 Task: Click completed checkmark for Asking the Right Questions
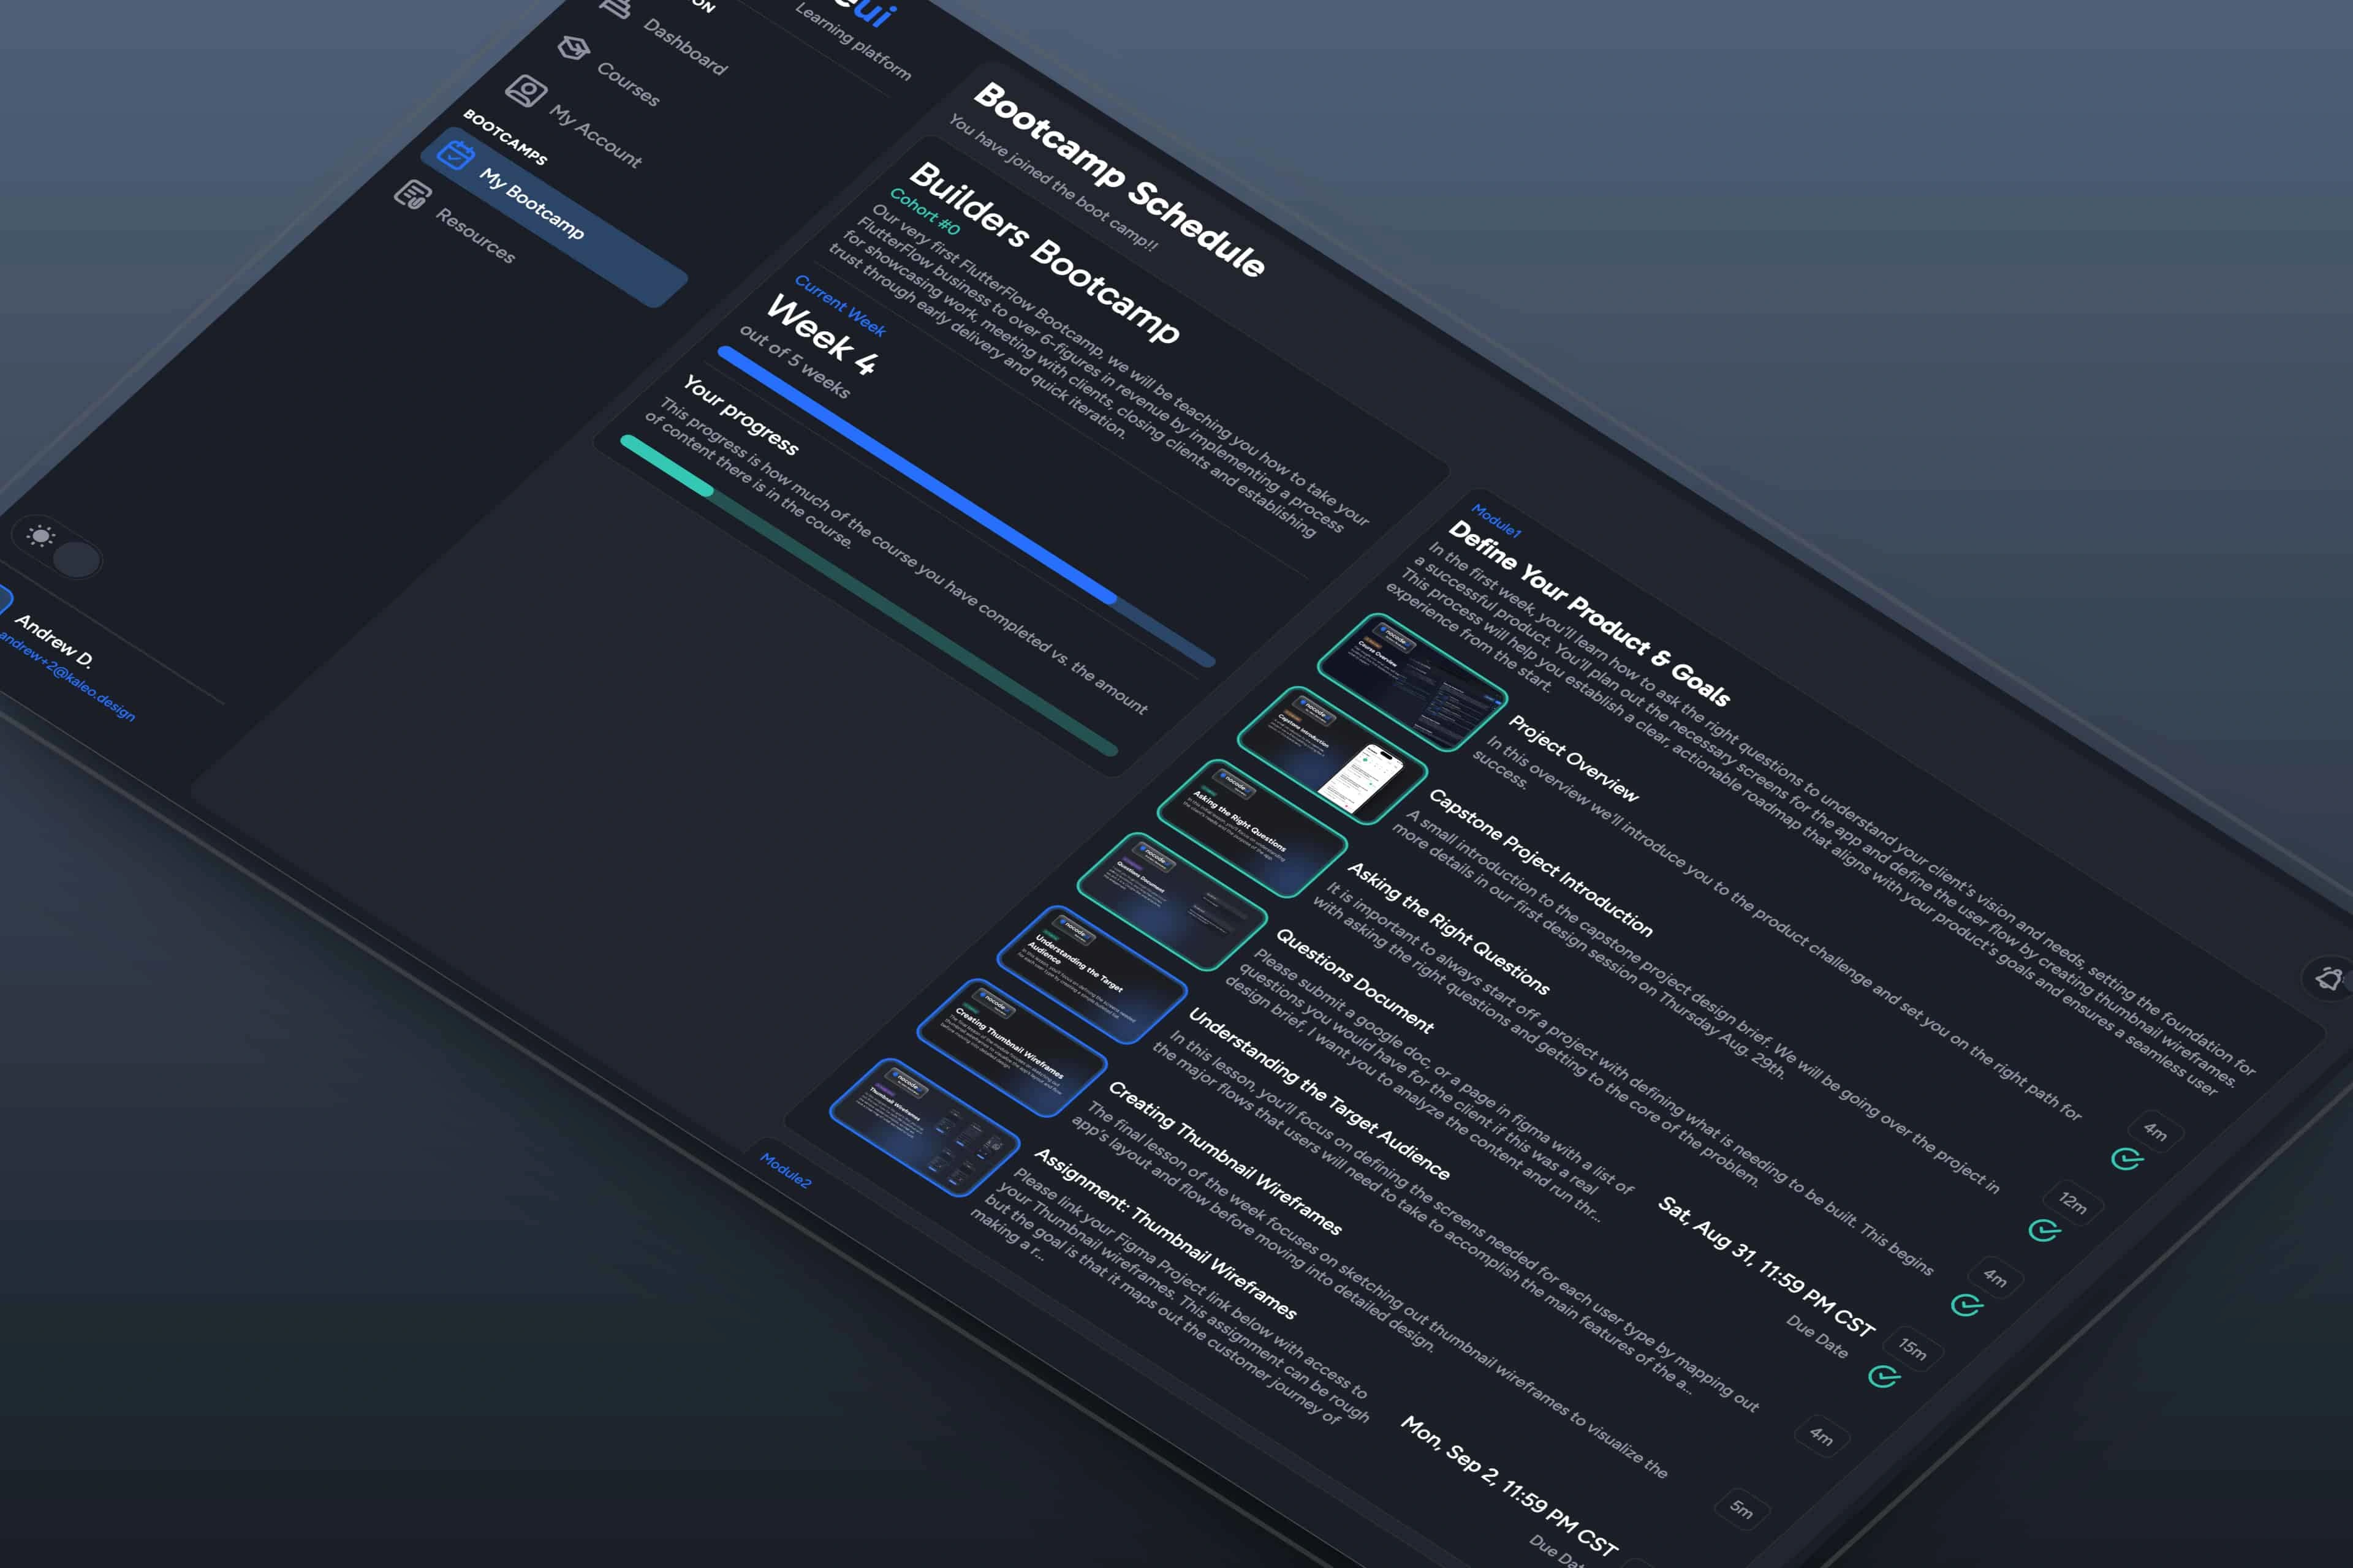pos(1967,1304)
